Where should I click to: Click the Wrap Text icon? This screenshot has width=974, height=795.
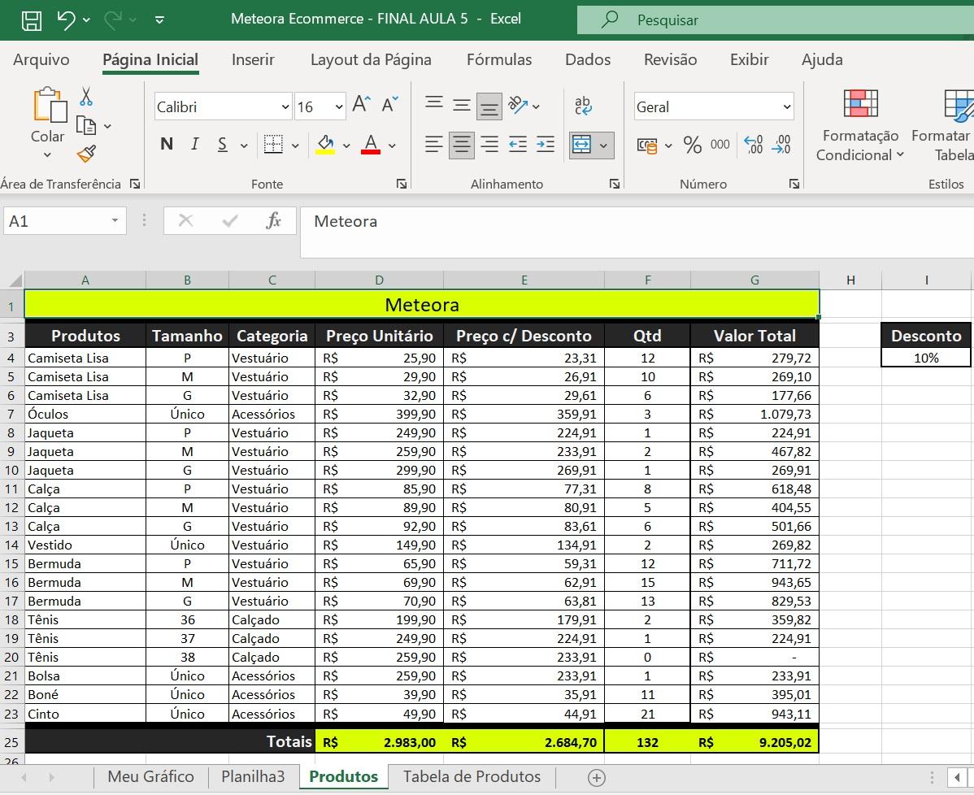583,106
